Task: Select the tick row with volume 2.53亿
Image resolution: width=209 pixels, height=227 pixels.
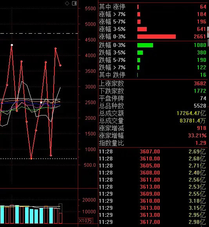Action: pyautogui.click(x=153, y=187)
